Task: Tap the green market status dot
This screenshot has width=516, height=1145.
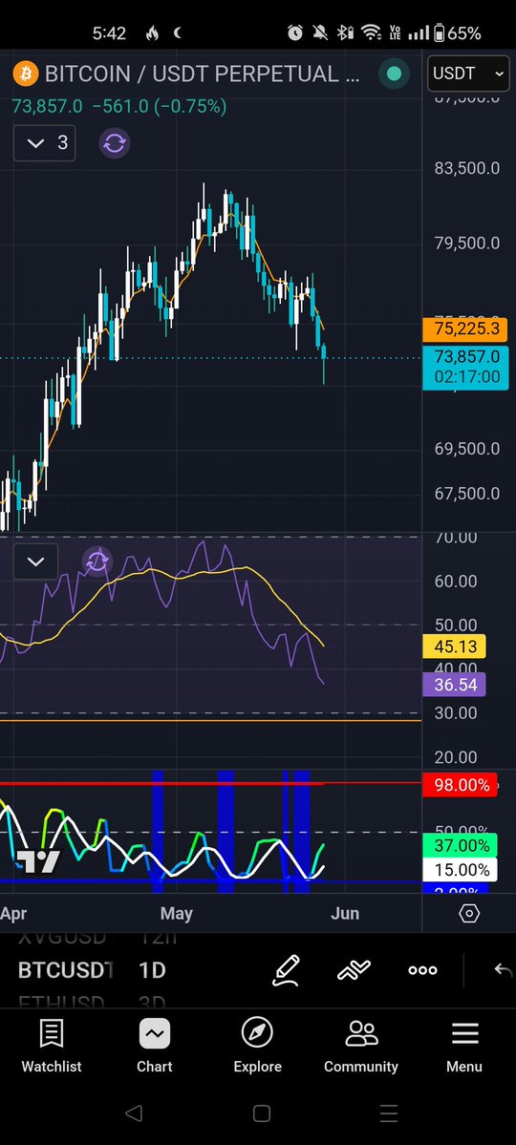Action: (x=394, y=74)
